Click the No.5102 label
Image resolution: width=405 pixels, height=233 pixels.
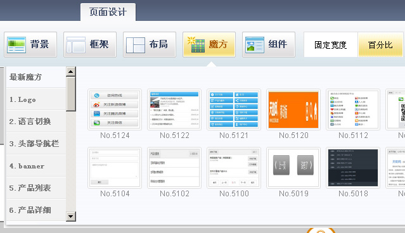174,194
